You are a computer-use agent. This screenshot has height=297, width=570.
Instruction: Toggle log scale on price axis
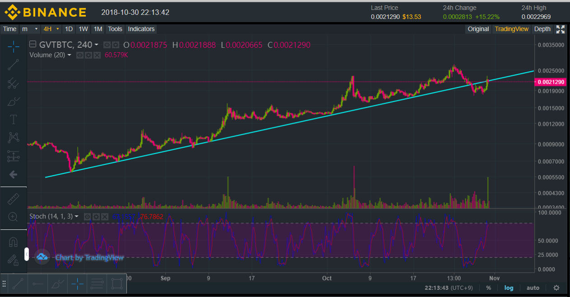(509, 288)
